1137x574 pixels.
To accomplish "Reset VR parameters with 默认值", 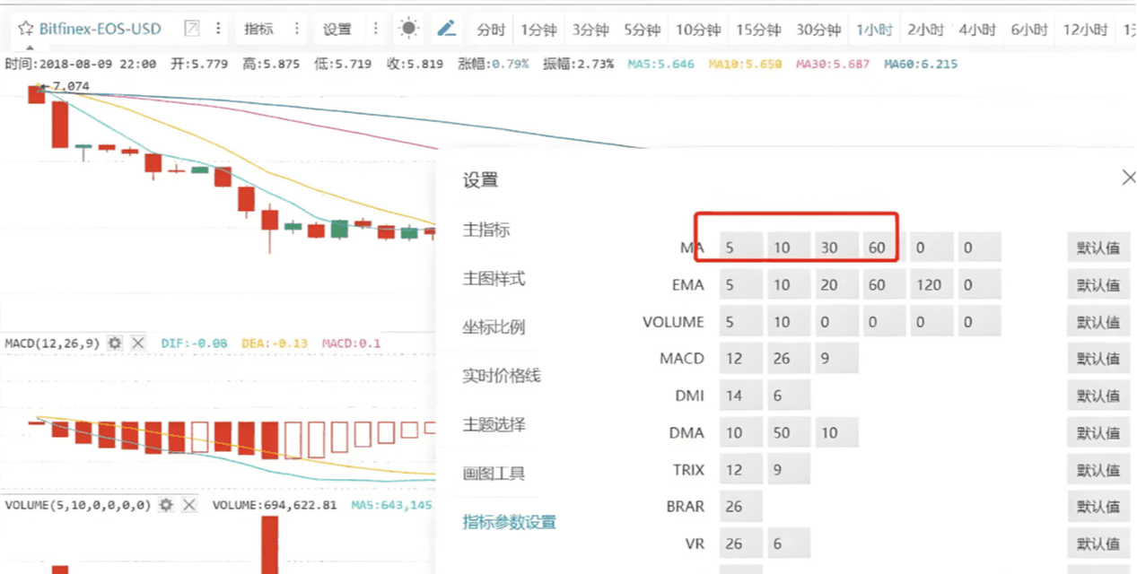I will point(1098,543).
